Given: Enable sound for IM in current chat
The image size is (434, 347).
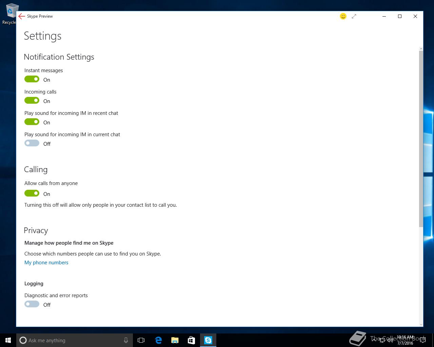Looking at the screenshot, I should coord(32,143).
